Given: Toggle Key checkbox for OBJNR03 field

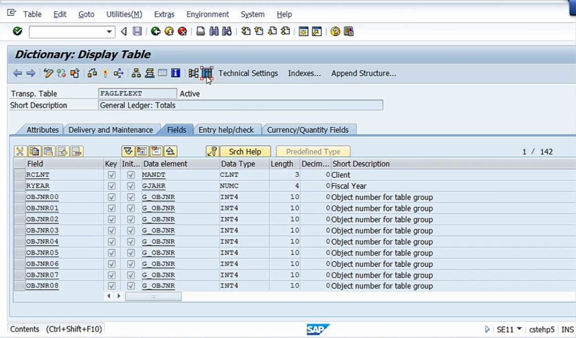Looking at the screenshot, I should coord(112,230).
